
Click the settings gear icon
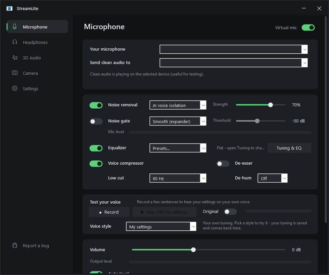[x=15, y=89]
